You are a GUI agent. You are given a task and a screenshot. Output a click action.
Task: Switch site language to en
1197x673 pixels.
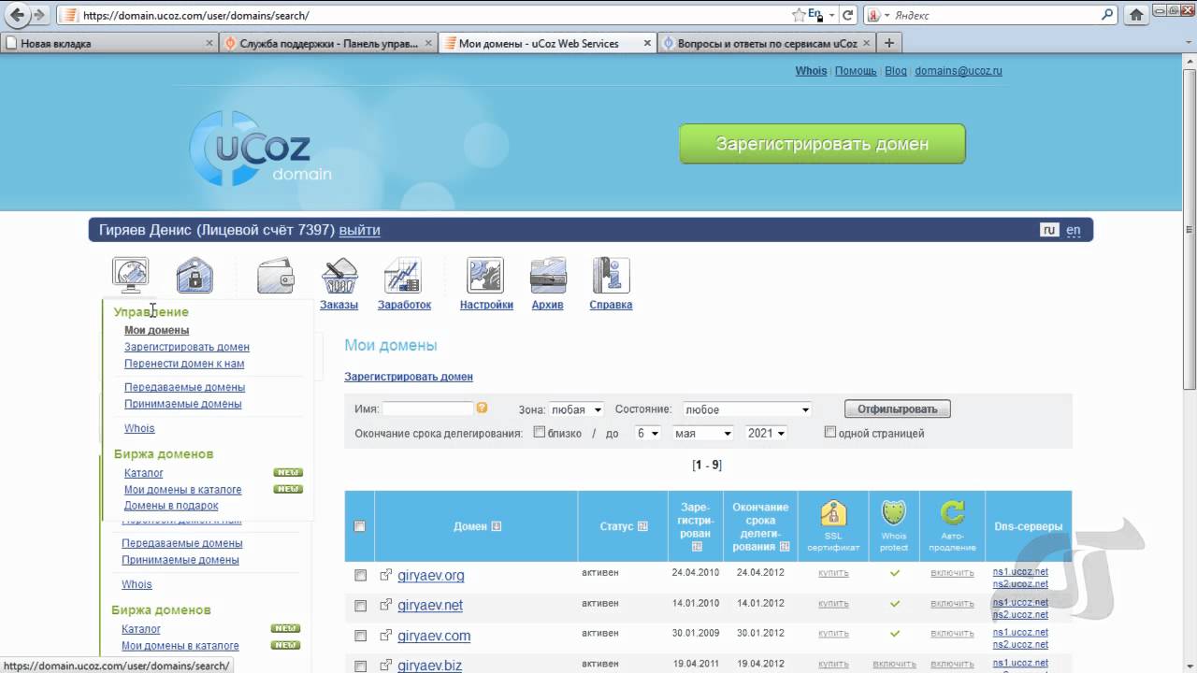pyautogui.click(x=1074, y=230)
